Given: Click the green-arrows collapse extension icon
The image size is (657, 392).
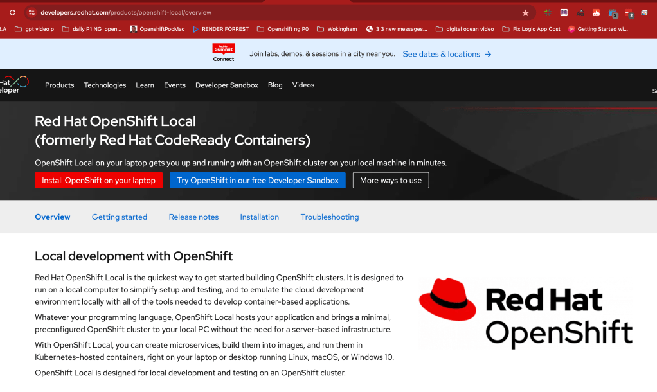Looking at the screenshot, I should (548, 13).
